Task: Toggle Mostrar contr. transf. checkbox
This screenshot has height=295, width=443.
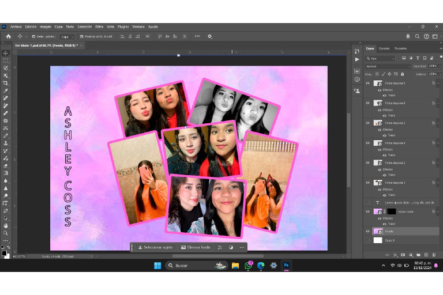Action: 82,36
